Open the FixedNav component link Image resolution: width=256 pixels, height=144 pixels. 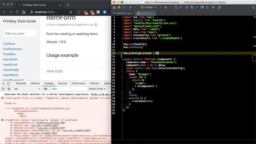click(10, 54)
